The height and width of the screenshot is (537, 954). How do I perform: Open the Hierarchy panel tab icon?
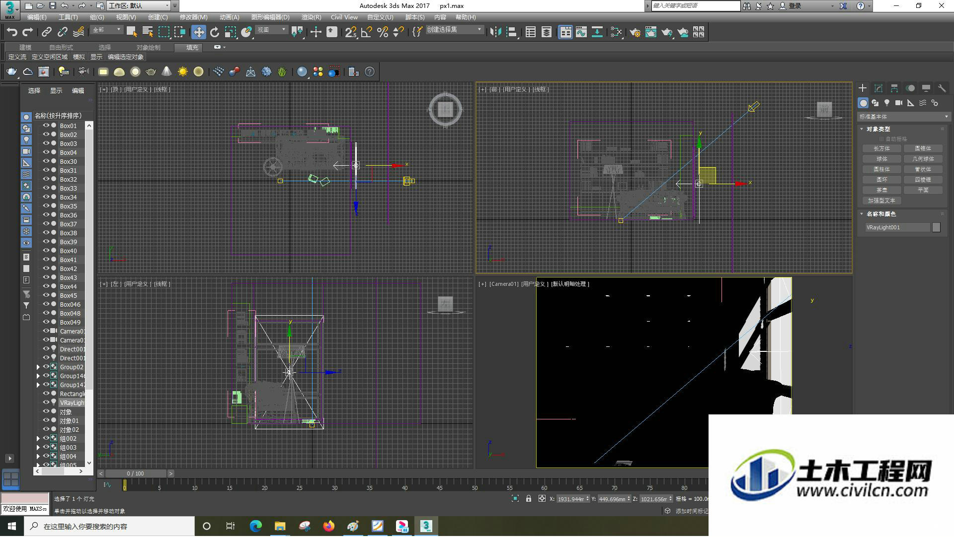[x=894, y=88]
